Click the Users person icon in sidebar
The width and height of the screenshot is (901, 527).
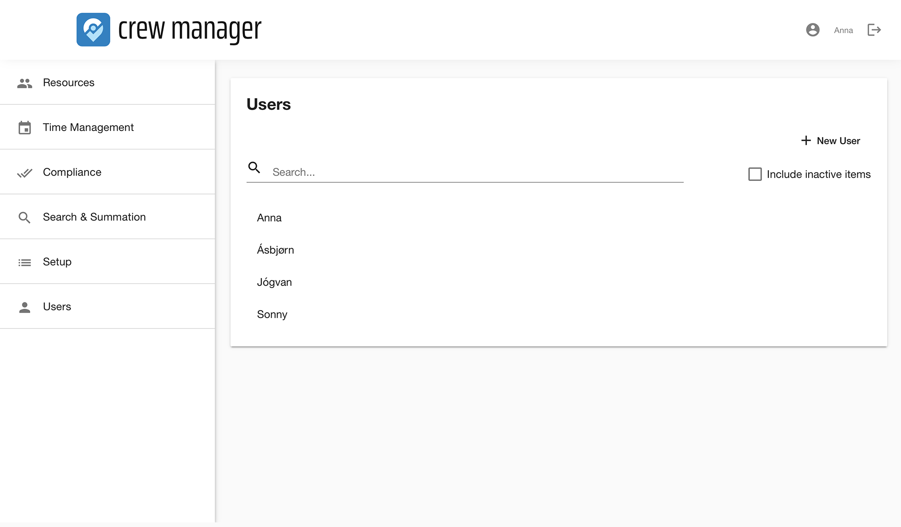click(25, 307)
